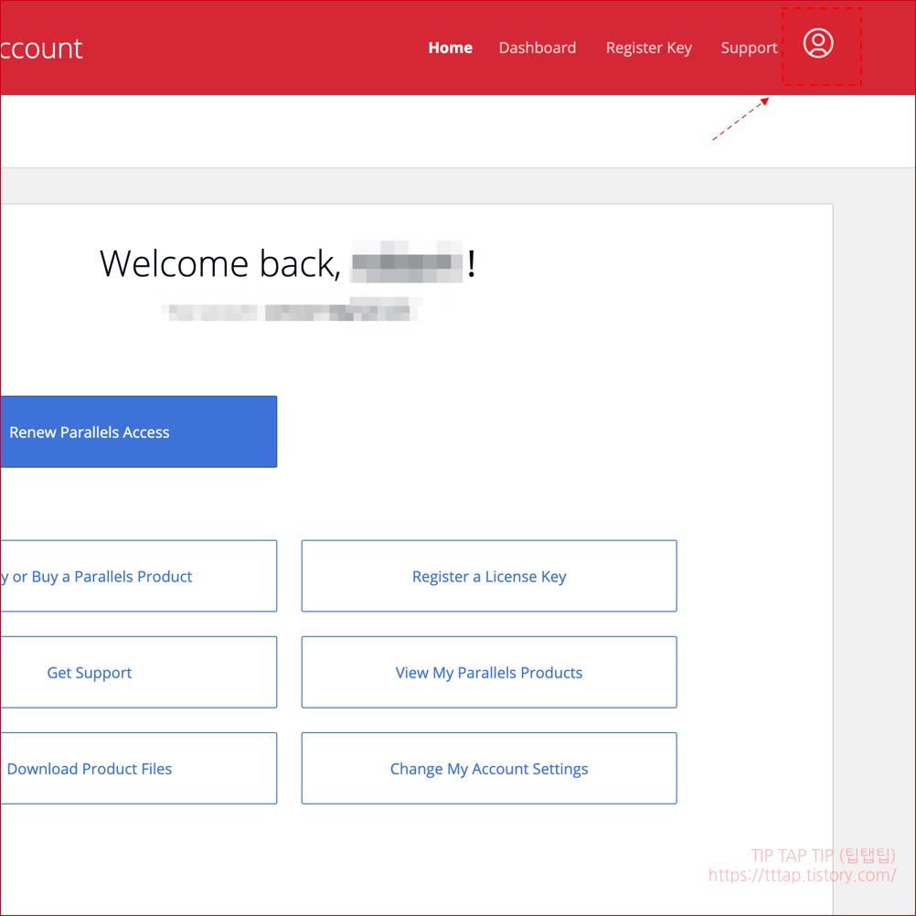Open the Register Key nav item
The height and width of the screenshot is (916, 916).
tap(648, 48)
